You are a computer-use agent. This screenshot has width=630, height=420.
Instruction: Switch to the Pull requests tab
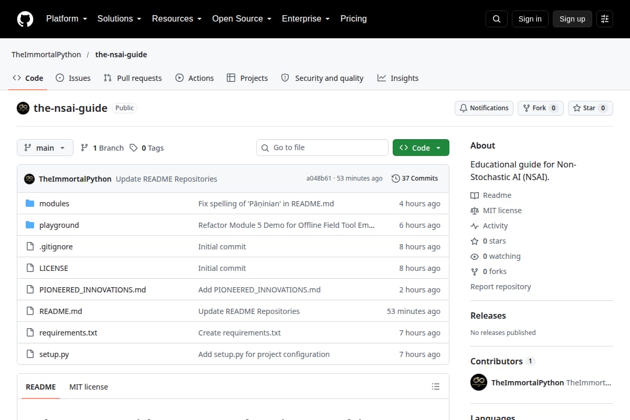(133, 78)
